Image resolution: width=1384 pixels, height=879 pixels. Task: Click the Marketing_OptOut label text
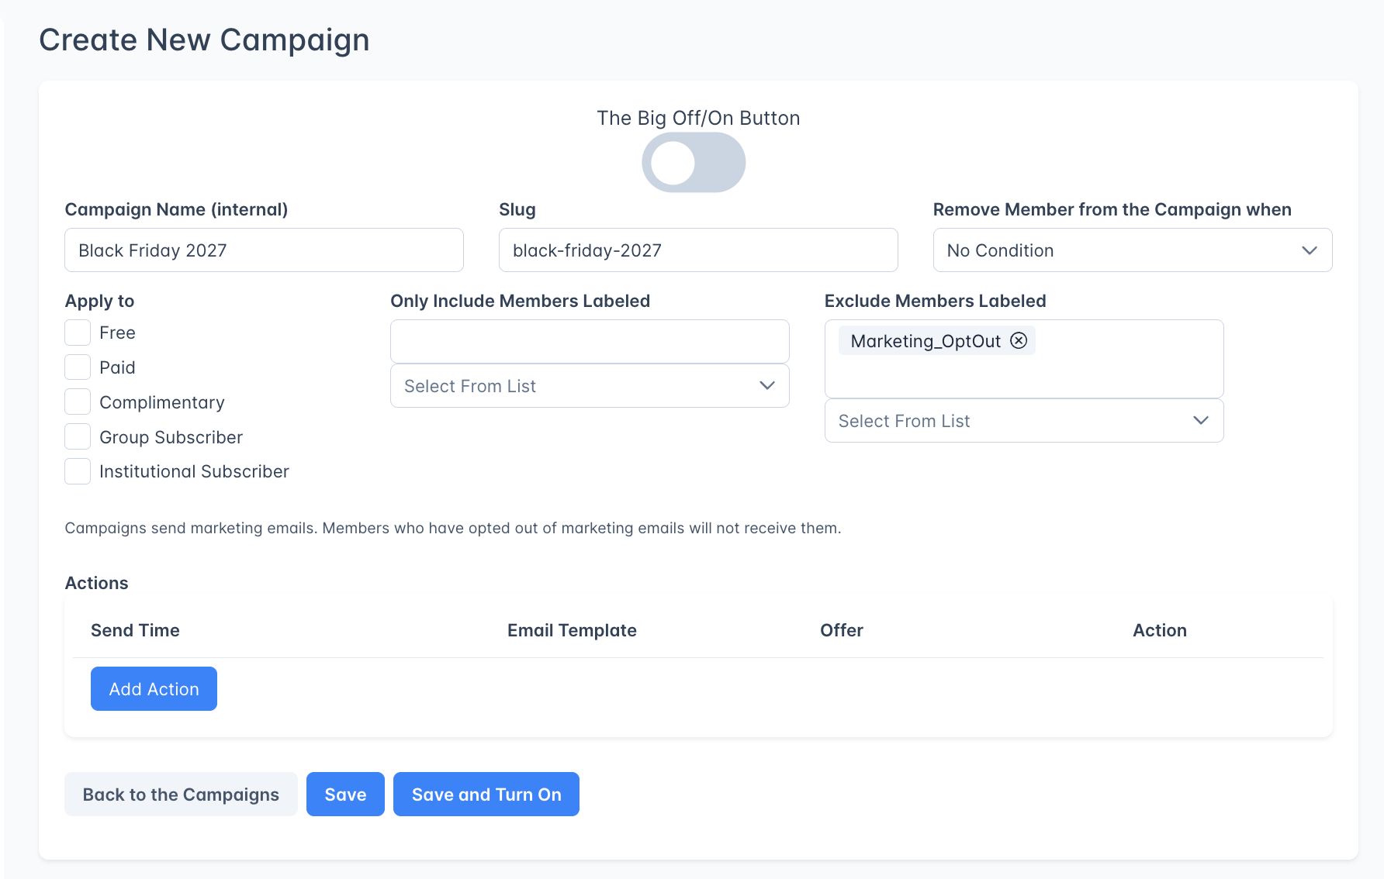pyautogui.click(x=926, y=341)
